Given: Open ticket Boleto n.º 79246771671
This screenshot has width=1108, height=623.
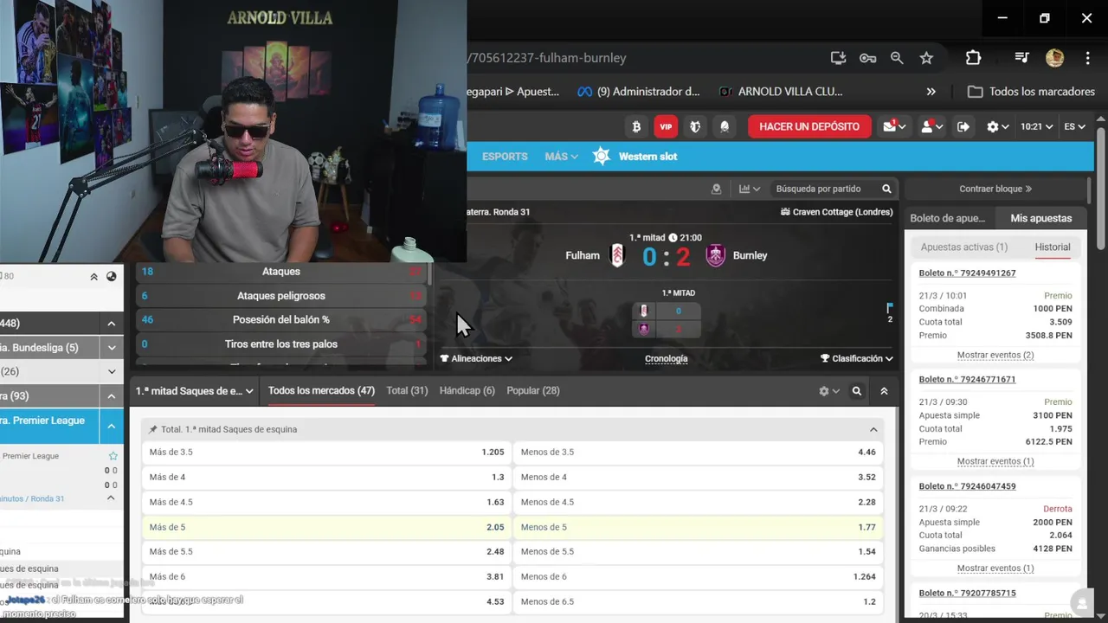Looking at the screenshot, I should [x=967, y=380].
